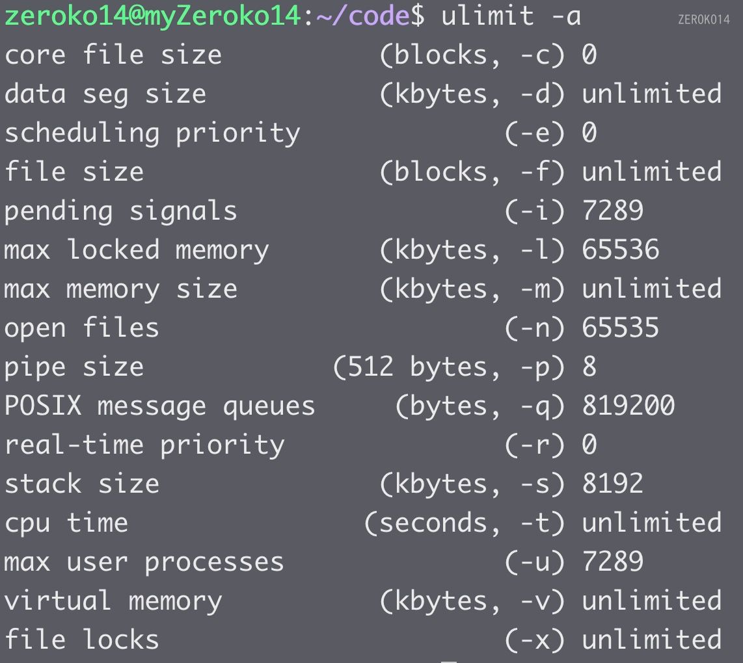
Task: Click the max user processes value 7289
Action: (612, 562)
